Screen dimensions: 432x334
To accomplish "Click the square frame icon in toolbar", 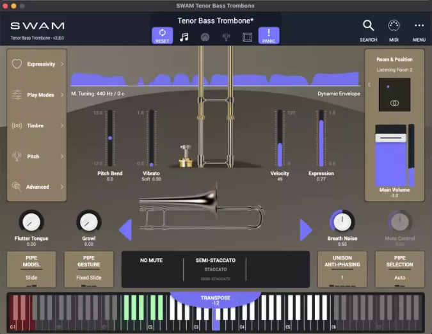I will (247, 36).
